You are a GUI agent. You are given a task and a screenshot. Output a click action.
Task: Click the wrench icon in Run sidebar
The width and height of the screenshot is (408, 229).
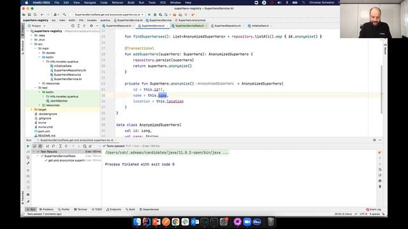pos(28,163)
